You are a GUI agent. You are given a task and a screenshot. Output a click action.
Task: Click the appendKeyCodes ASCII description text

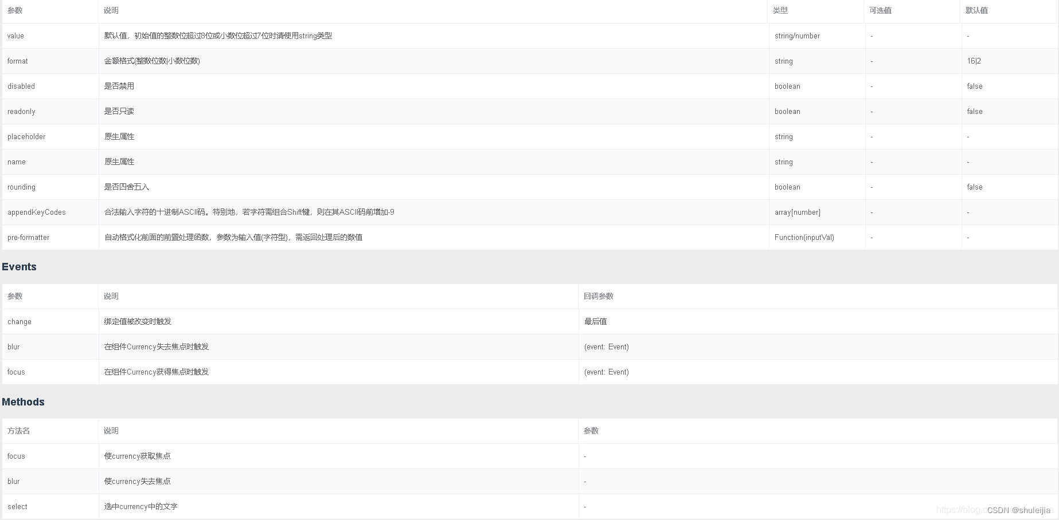(x=249, y=212)
